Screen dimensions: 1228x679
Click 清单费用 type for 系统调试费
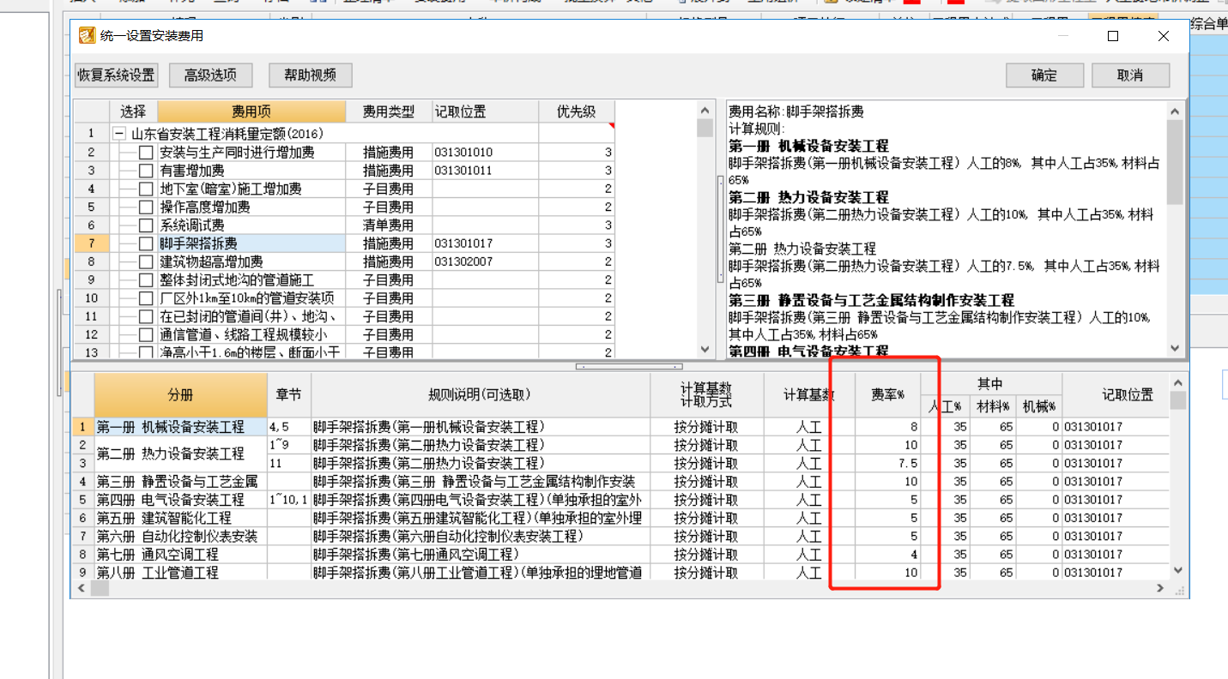click(x=388, y=225)
